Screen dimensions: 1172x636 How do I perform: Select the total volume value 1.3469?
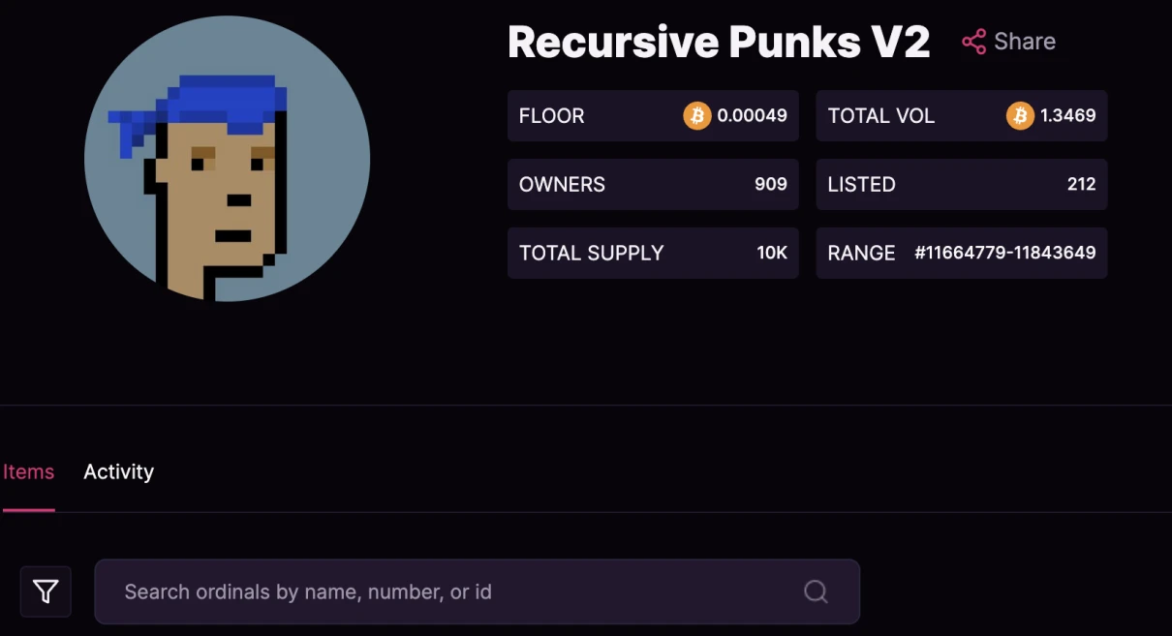click(1067, 116)
